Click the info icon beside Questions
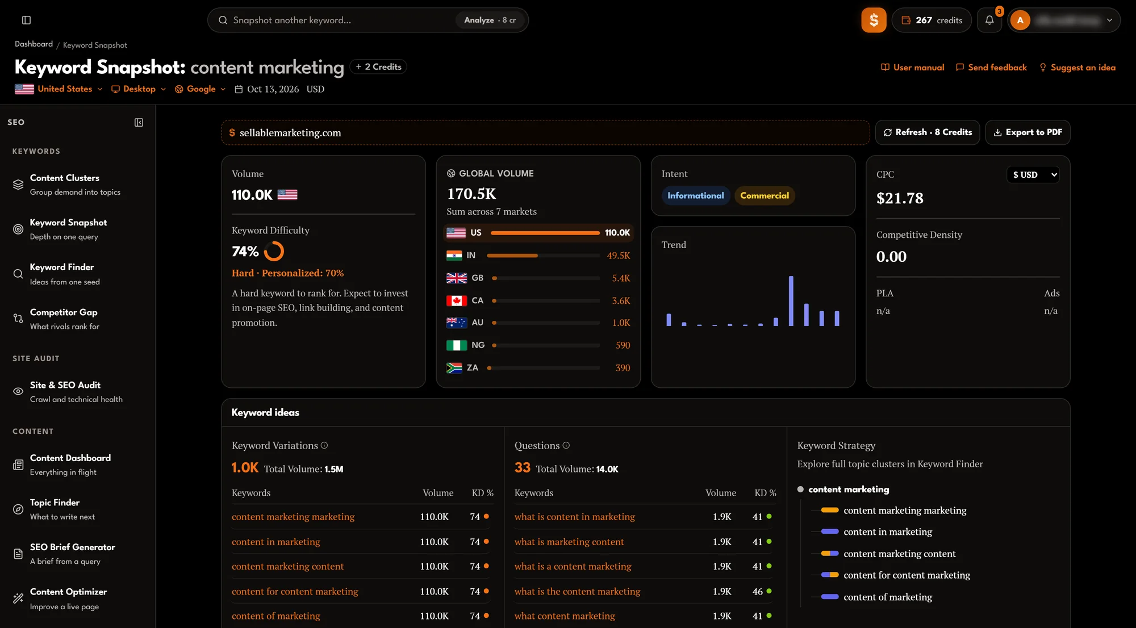 [566, 446]
